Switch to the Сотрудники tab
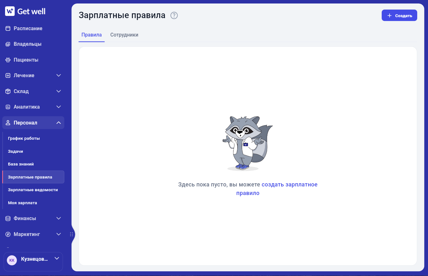Screen dimensions: 428x276 (x=124, y=35)
